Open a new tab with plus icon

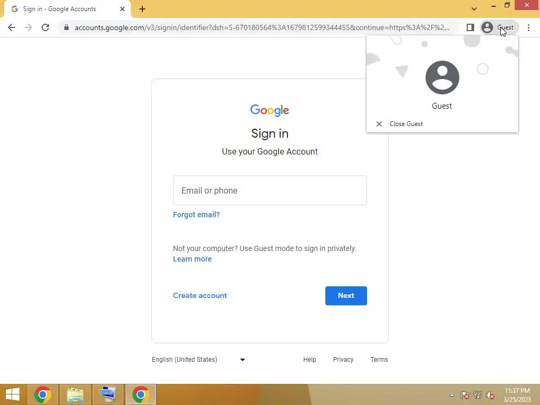(x=142, y=9)
